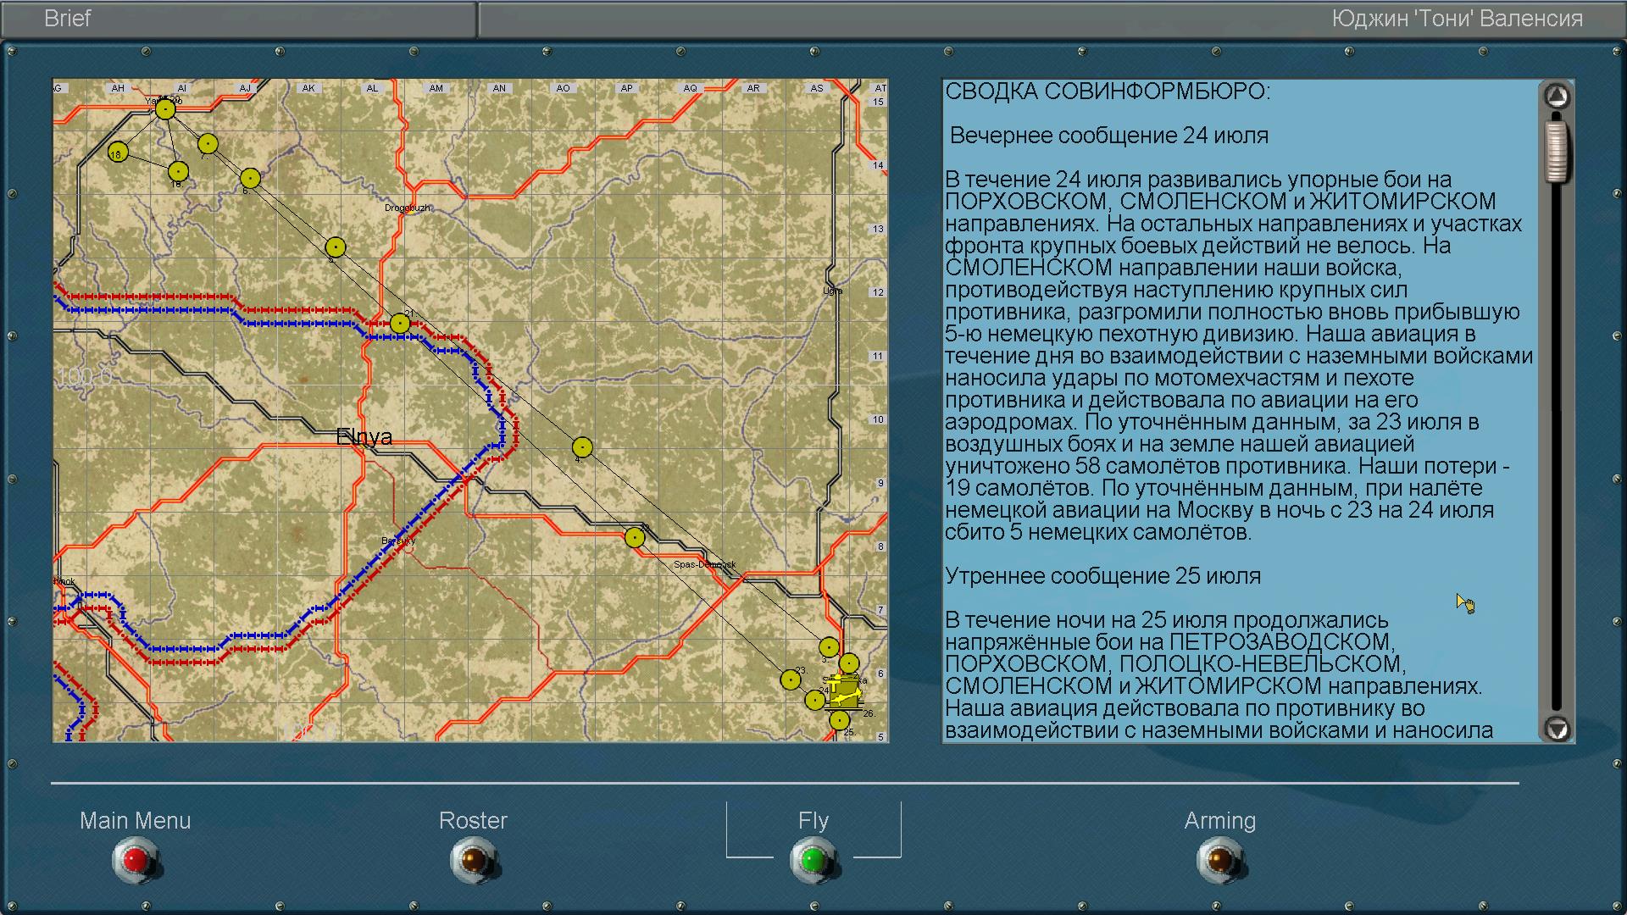1627x915 pixels.
Task: Open the Arming screen button
Action: click(1219, 859)
